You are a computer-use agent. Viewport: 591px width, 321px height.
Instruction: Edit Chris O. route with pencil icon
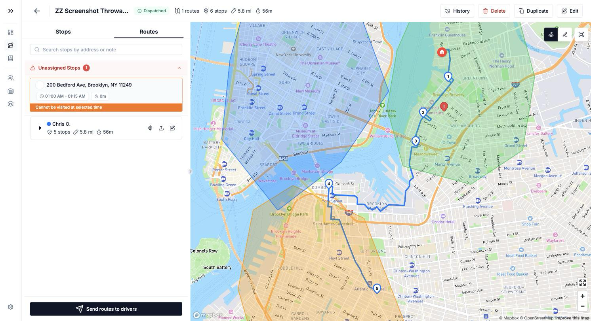pos(172,128)
